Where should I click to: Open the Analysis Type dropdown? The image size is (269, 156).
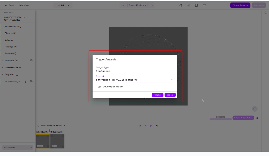(x=134, y=71)
